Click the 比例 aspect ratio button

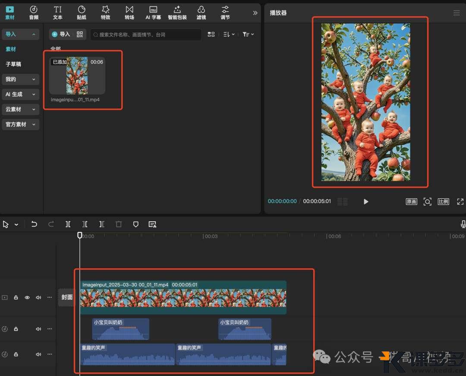click(x=443, y=202)
